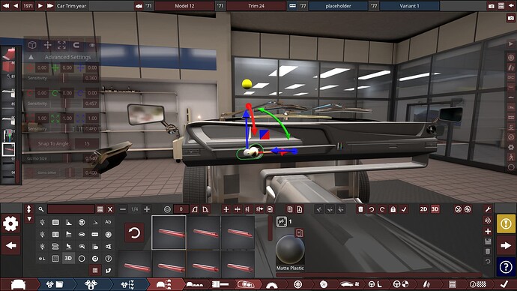Click the large gear settings icon
Image resolution: width=517 pixels, height=291 pixels.
coord(10,223)
